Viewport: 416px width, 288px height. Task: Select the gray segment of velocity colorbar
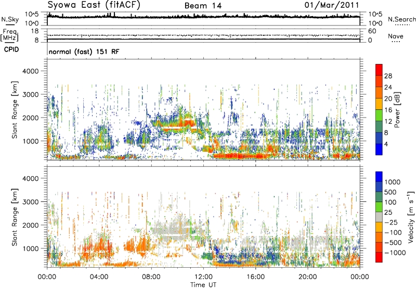pos(379,217)
